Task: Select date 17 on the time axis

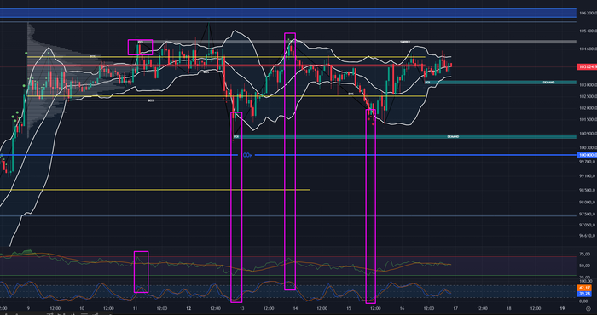Action: click(x=455, y=308)
